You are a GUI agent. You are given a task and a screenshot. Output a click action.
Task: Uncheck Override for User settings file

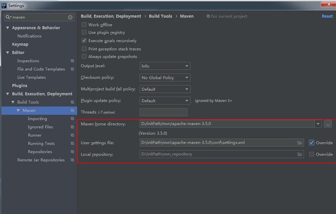click(312, 143)
